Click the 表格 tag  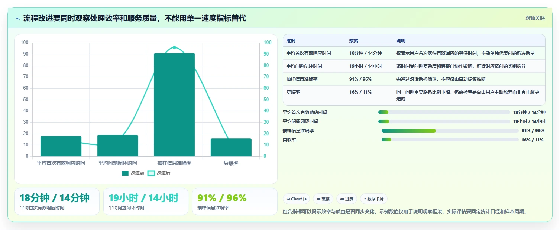click(x=323, y=199)
